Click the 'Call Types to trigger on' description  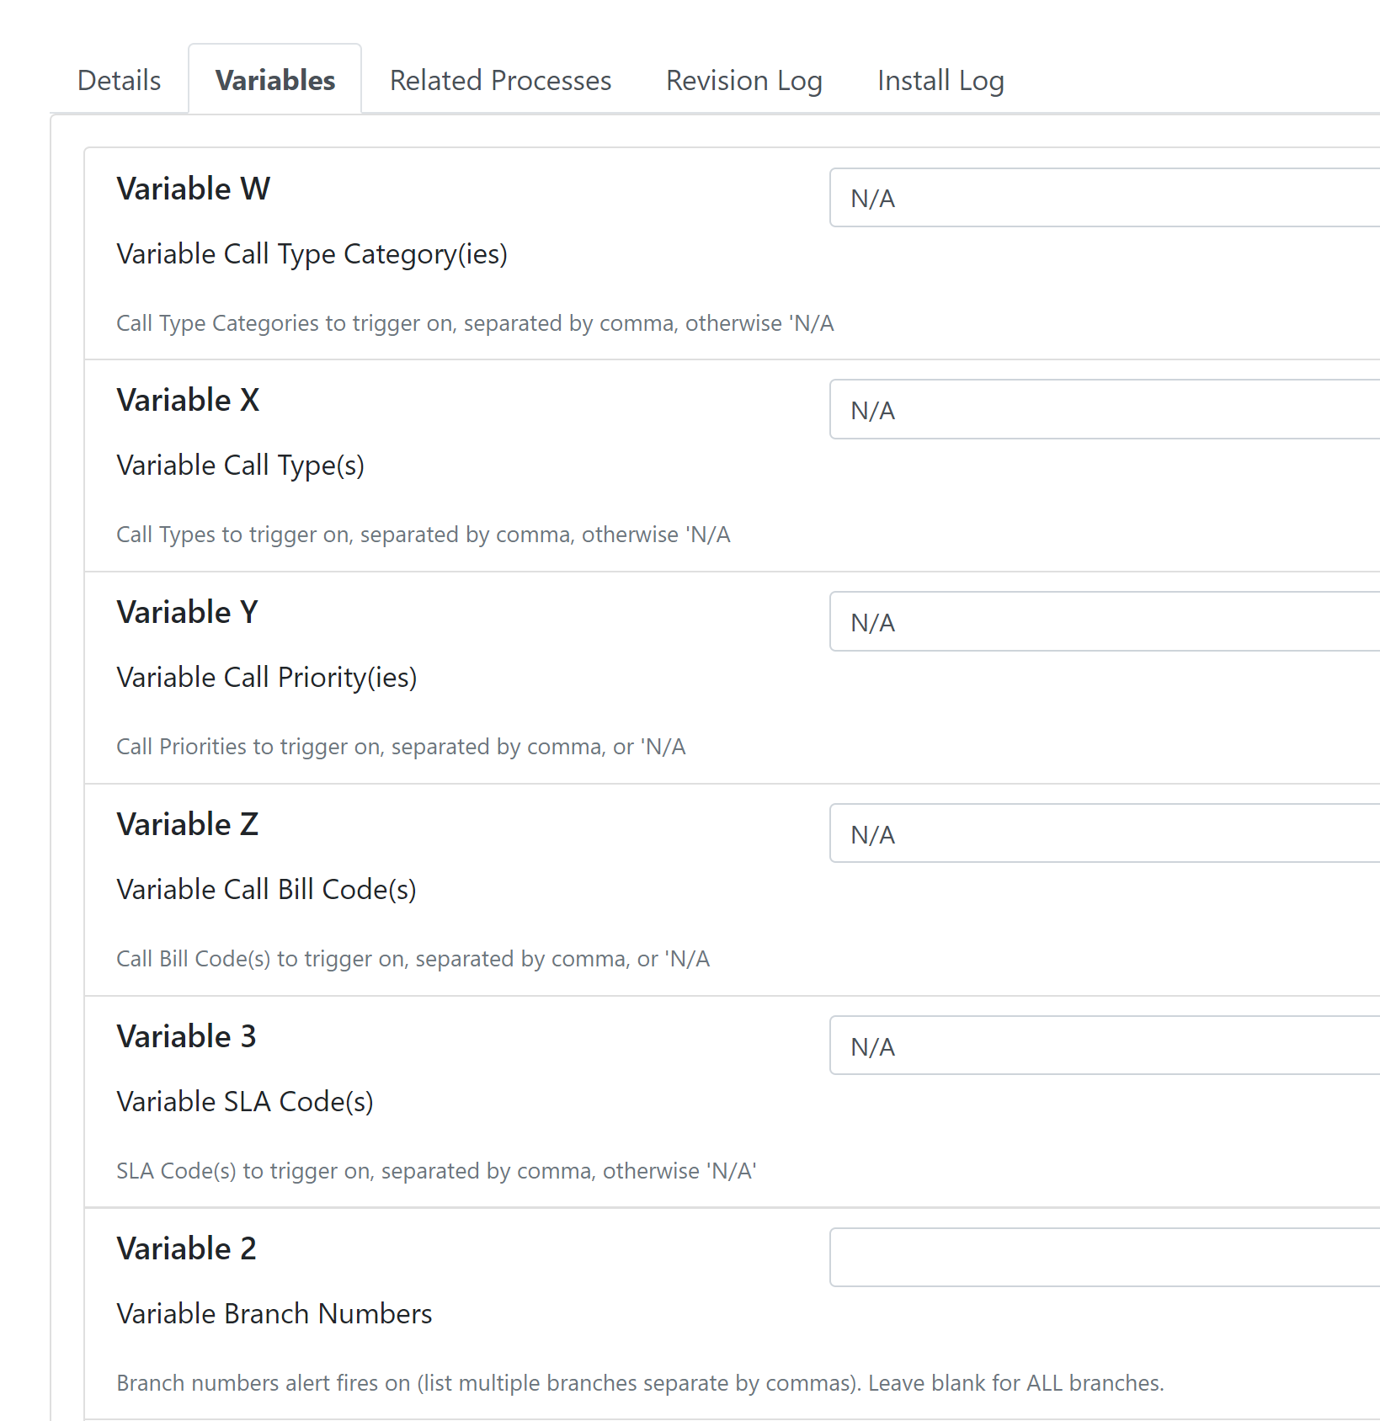(x=424, y=535)
